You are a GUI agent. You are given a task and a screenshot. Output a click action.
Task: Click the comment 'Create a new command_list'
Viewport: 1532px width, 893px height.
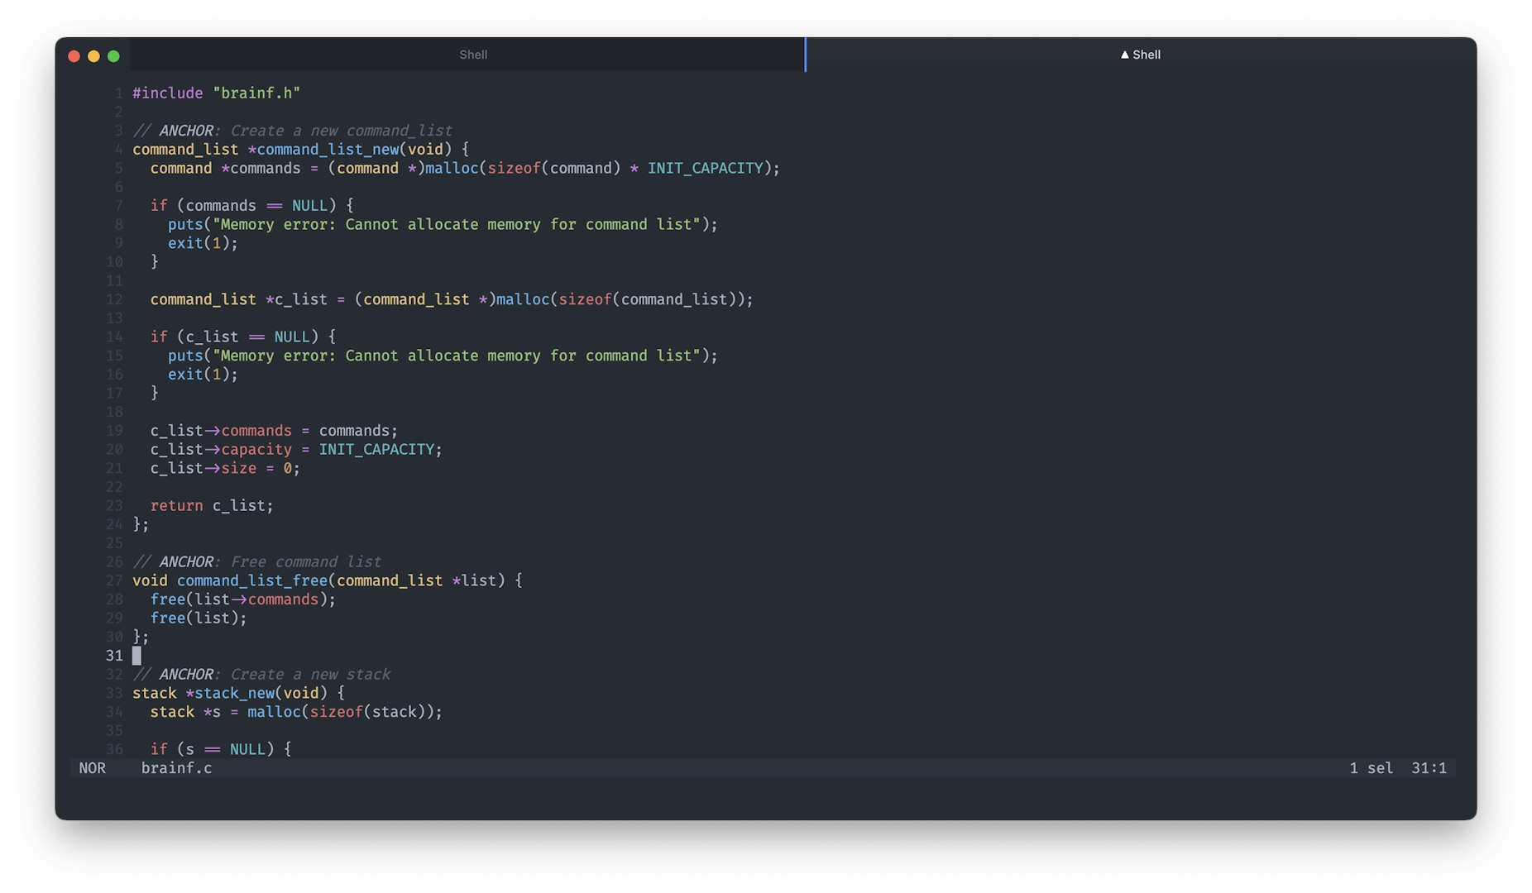coord(341,131)
